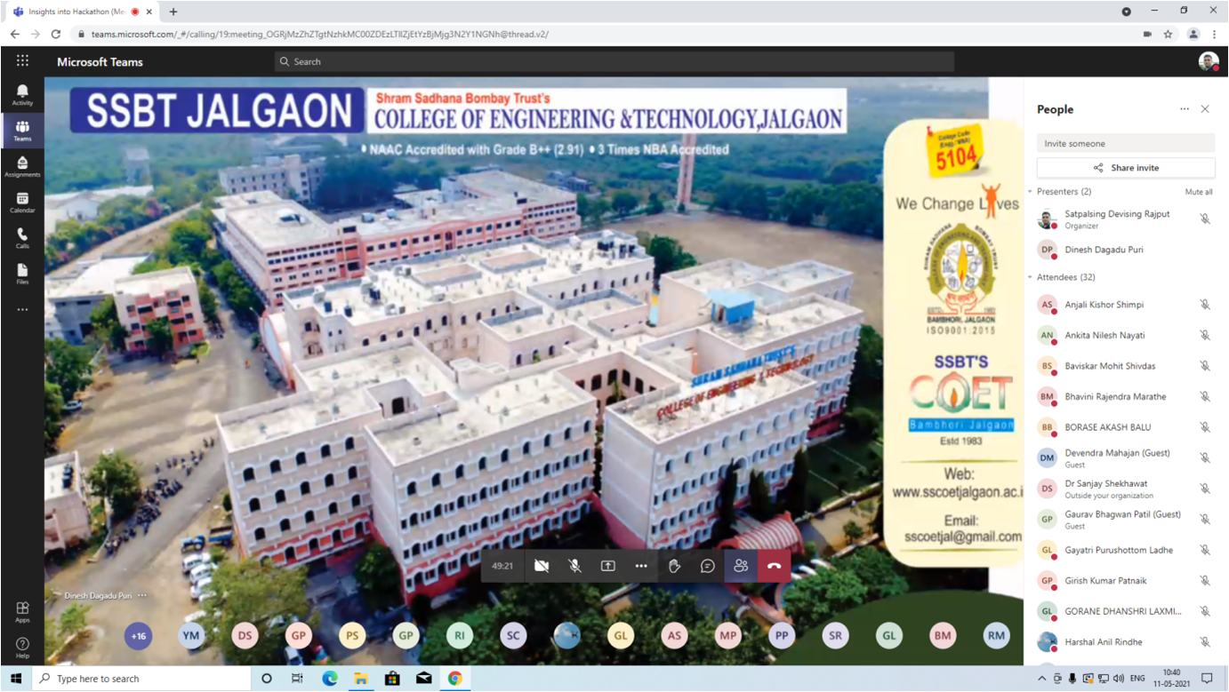Raise your hand in the meeting
Image resolution: width=1229 pixels, height=692 pixels.
coord(675,566)
